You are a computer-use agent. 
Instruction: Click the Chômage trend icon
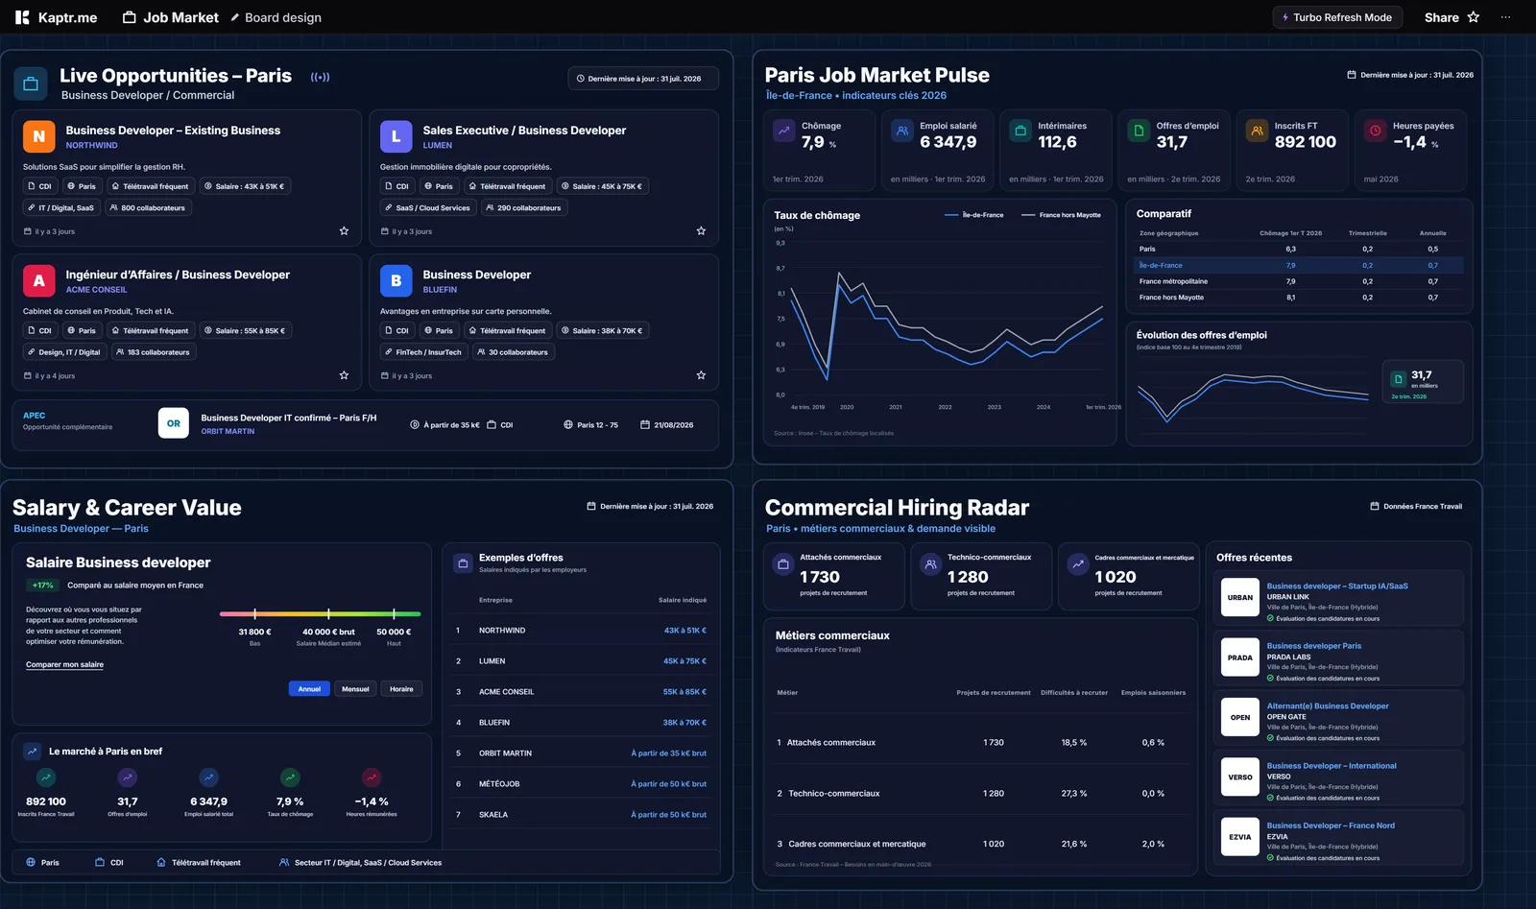pos(784,131)
